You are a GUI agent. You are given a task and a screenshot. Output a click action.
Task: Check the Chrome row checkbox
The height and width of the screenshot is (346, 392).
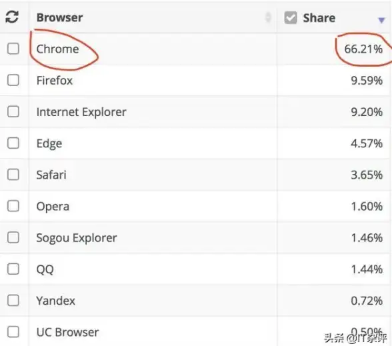(13, 49)
